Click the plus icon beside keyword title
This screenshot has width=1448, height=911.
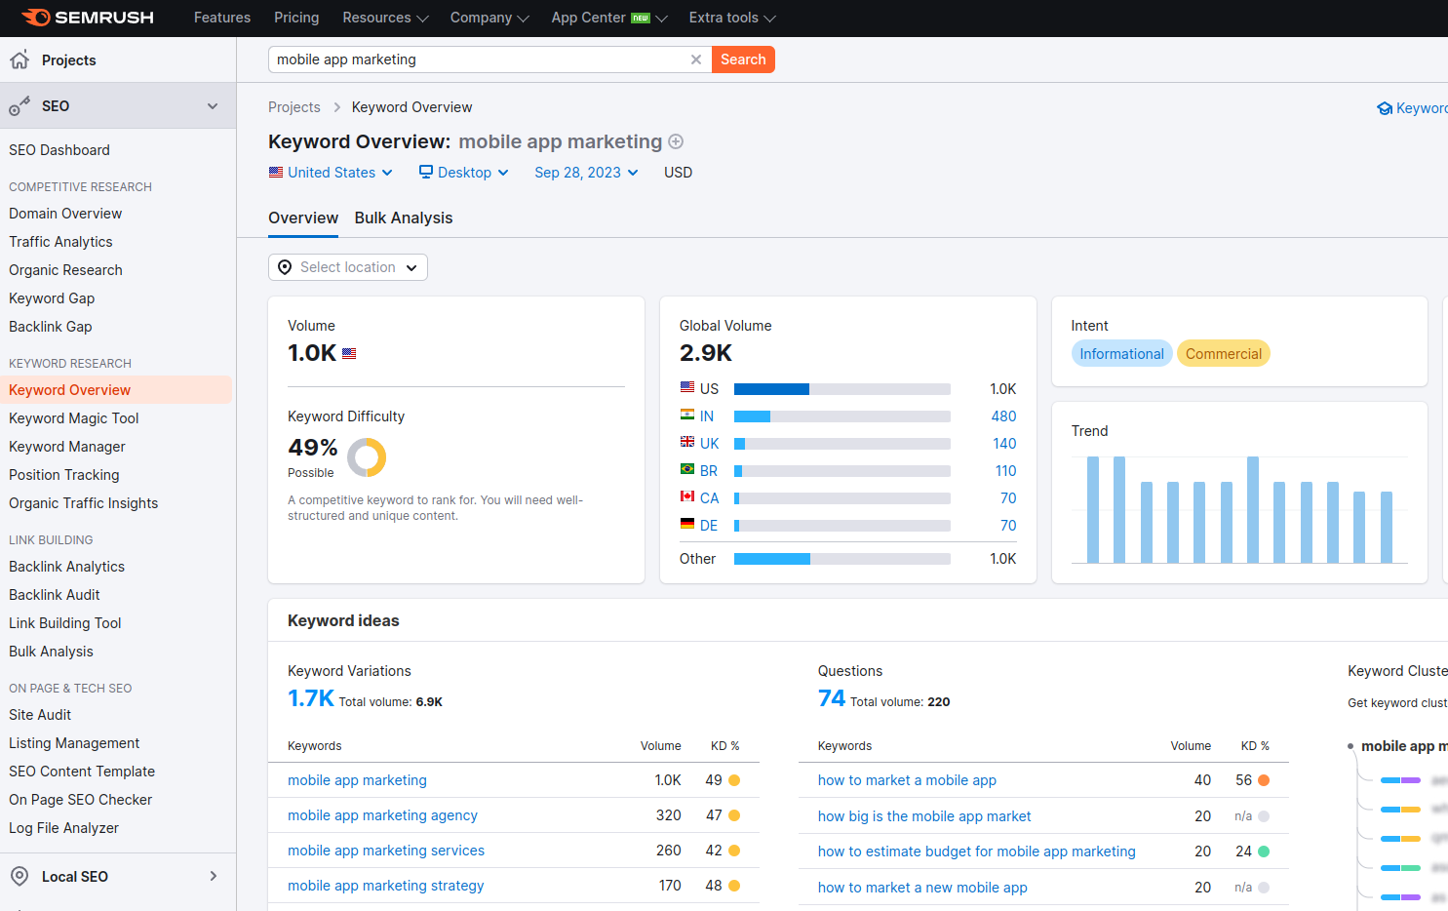click(x=676, y=142)
